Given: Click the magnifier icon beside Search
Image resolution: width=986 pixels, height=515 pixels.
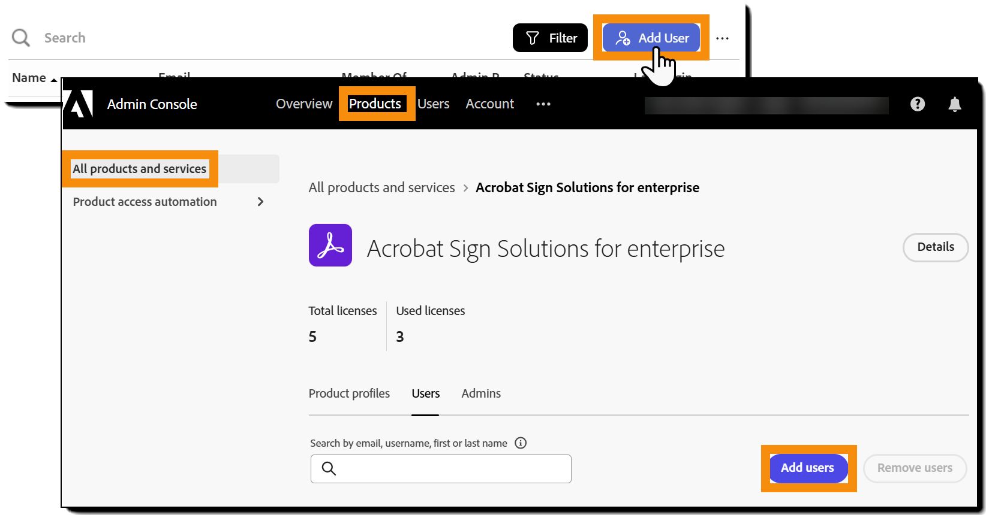Looking at the screenshot, I should coord(21,38).
